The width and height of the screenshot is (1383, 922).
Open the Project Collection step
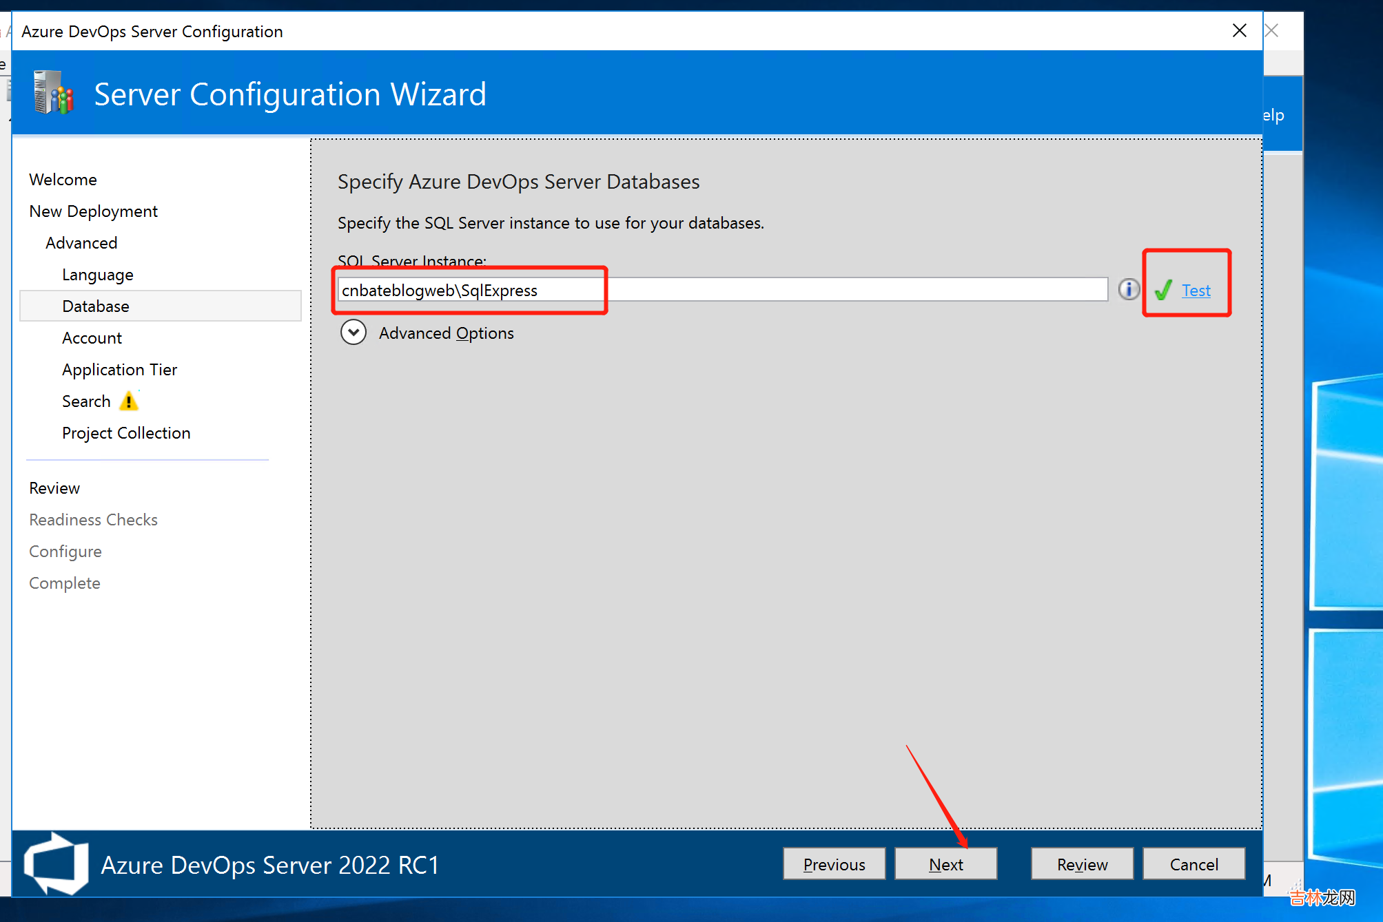point(126,432)
